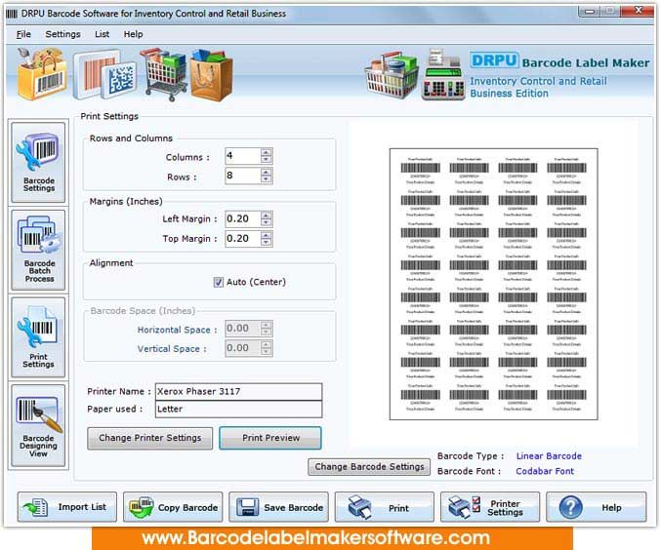Screen dimensions: 660x550
Task: Click the cash register banner icon
Action: click(443, 75)
